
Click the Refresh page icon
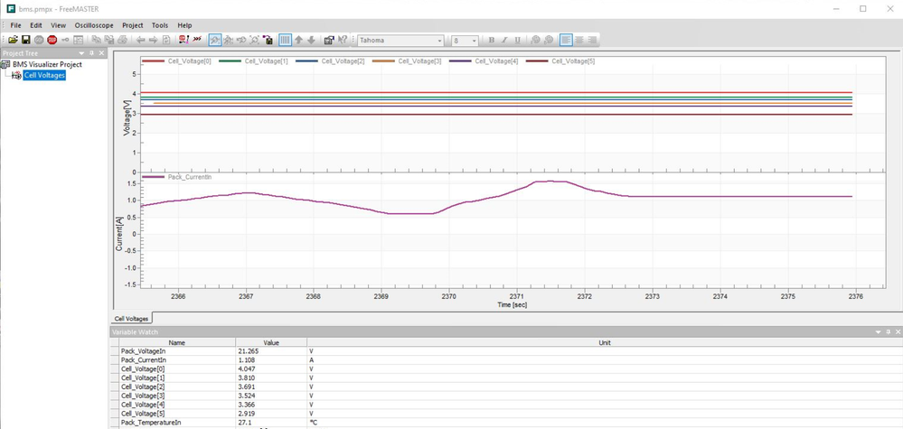click(x=165, y=41)
